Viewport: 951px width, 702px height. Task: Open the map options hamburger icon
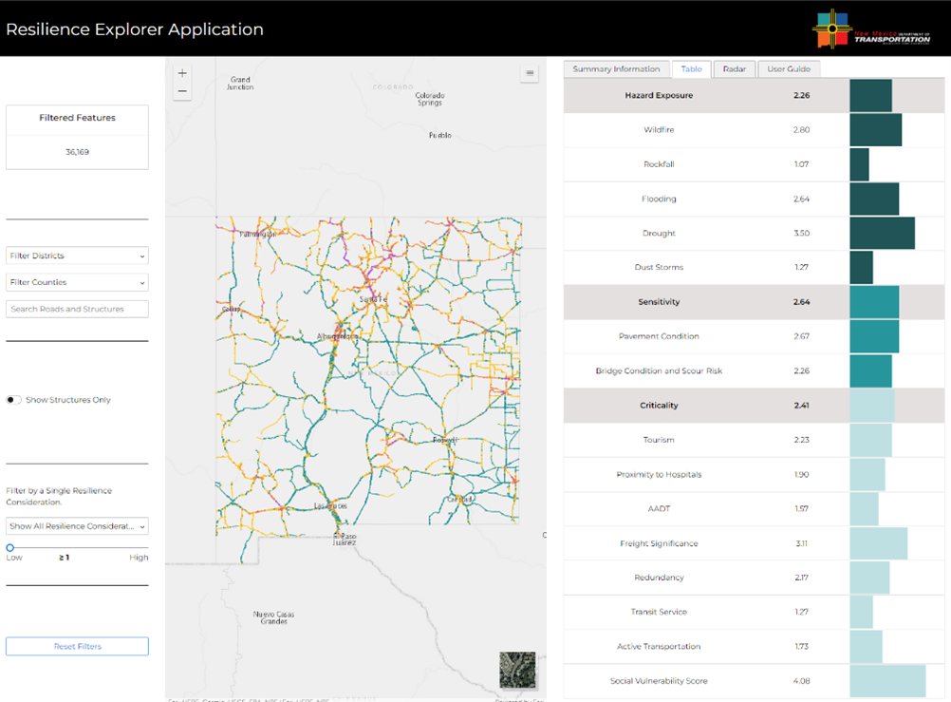point(529,72)
